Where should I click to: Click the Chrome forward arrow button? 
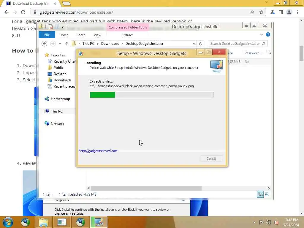pyautogui.click(x=15, y=12)
